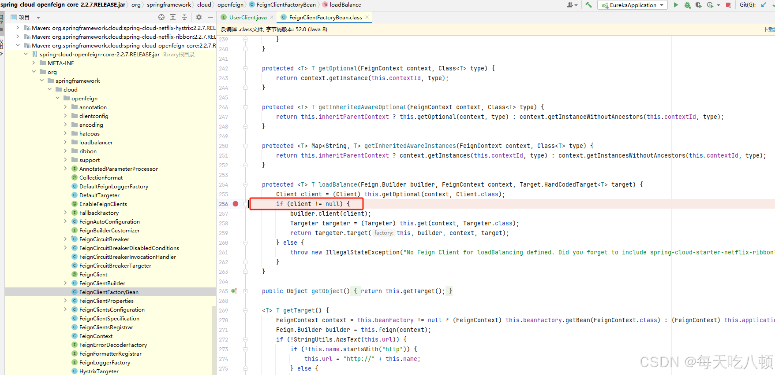Click the EnableFeignClients annotation icon in the tree

[75, 204]
